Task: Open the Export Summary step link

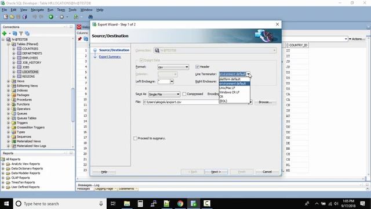Action: 110,57
